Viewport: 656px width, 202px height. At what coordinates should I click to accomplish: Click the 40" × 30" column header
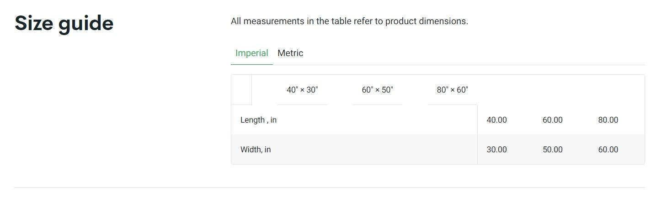tap(302, 90)
